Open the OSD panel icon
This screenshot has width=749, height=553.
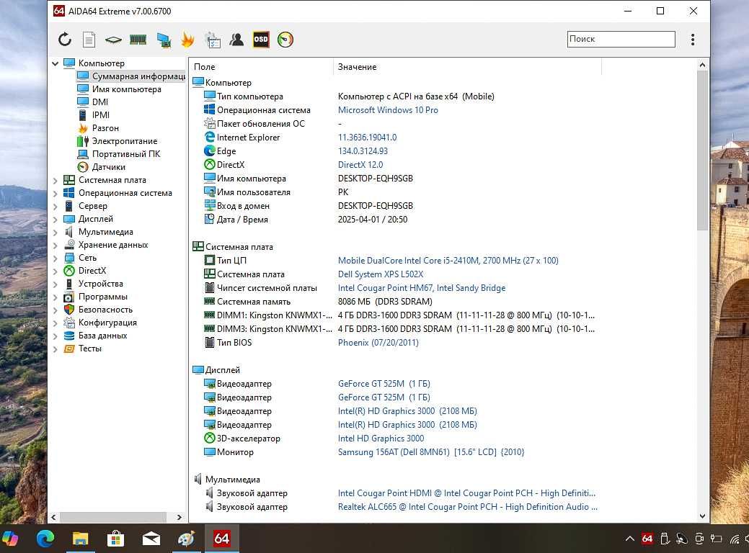[261, 40]
